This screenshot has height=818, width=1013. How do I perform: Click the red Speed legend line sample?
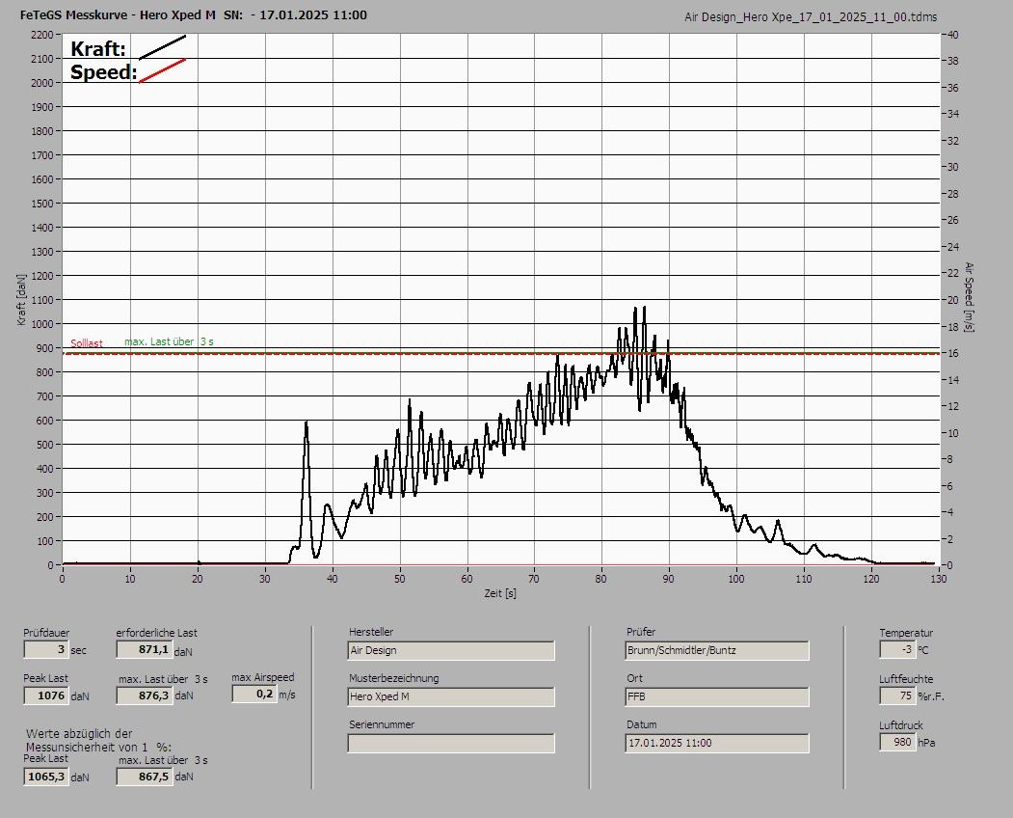pyautogui.click(x=162, y=70)
